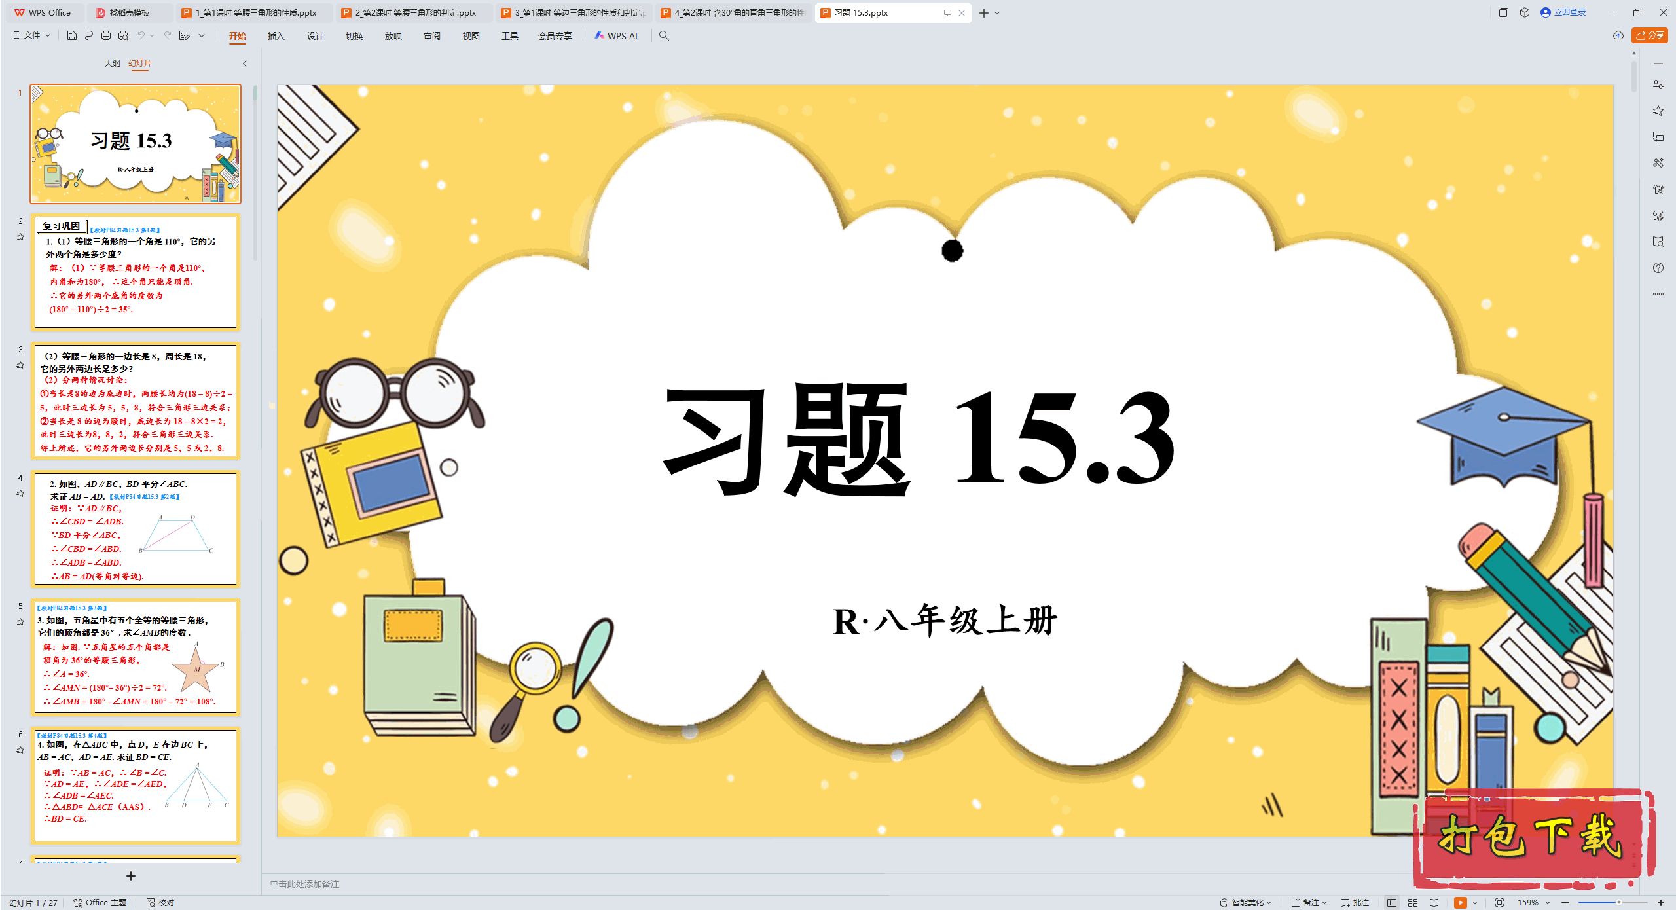The height and width of the screenshot is (910, 1676).
Task: Open Print Preview icon
Action: tap(123, 35)
